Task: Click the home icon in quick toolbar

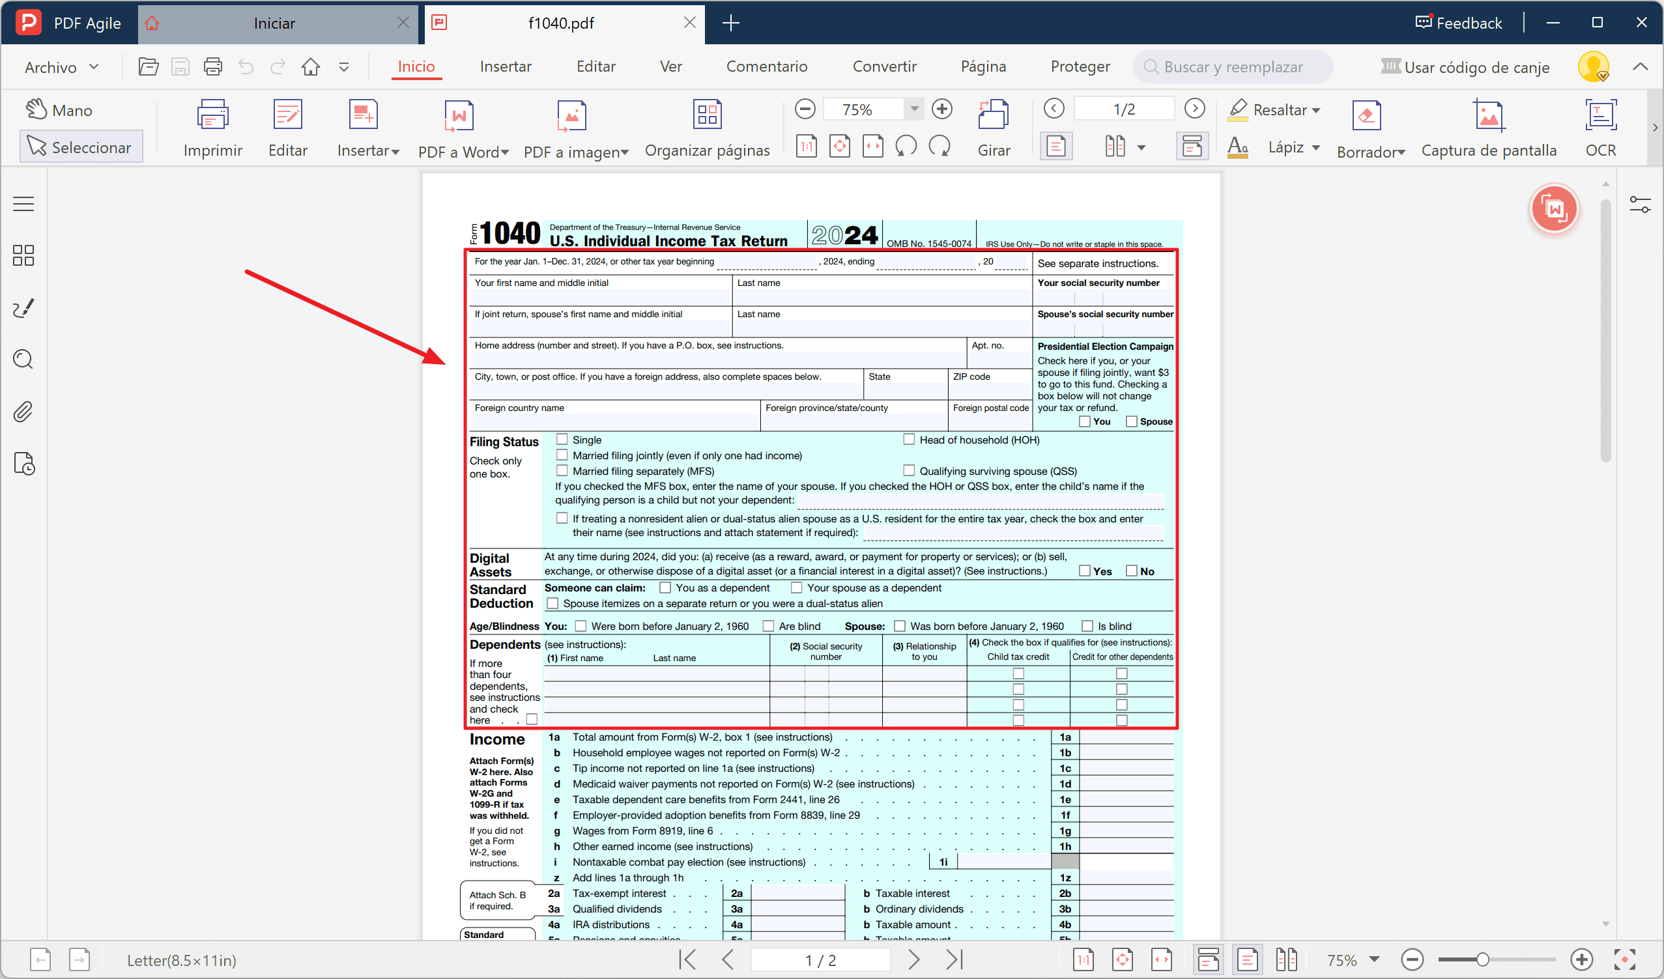Action: pos(310,66)
